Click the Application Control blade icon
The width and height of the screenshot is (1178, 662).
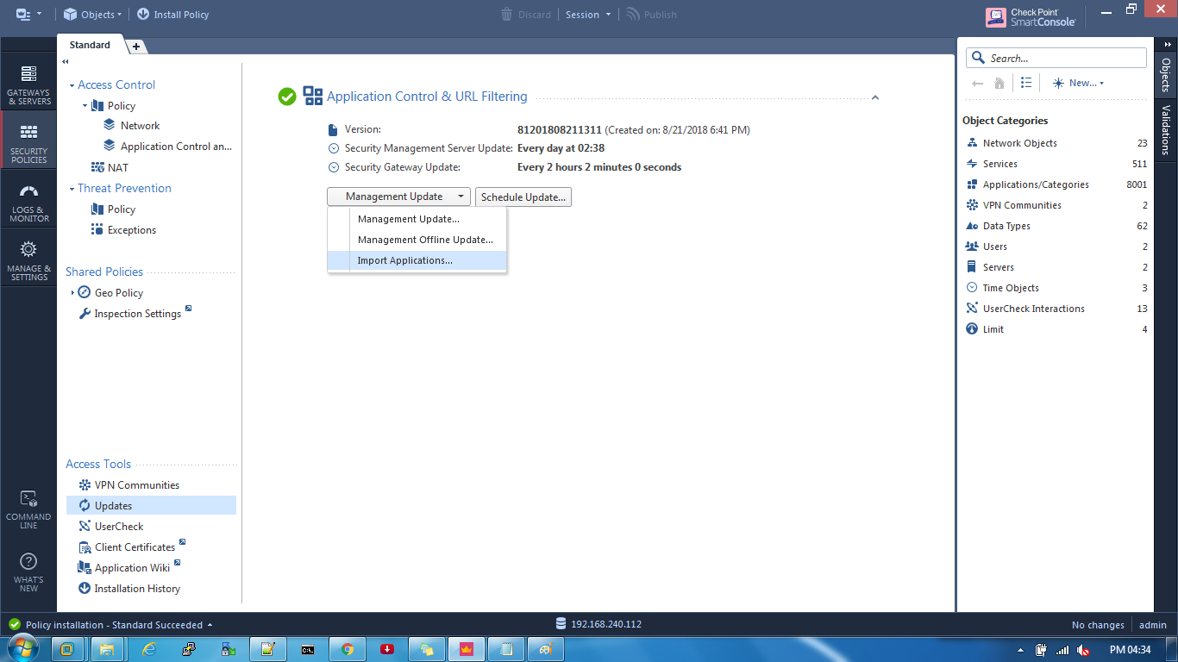313,97
